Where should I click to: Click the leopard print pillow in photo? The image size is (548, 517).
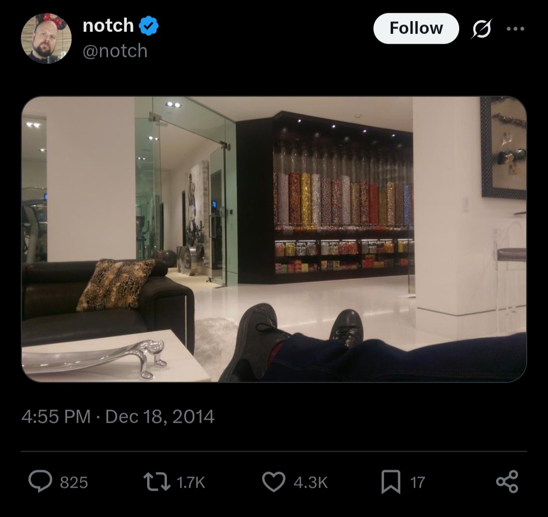[x=115, y=285]
